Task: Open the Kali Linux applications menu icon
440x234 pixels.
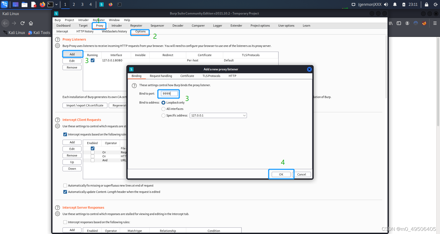Action: tap(5, 4)
